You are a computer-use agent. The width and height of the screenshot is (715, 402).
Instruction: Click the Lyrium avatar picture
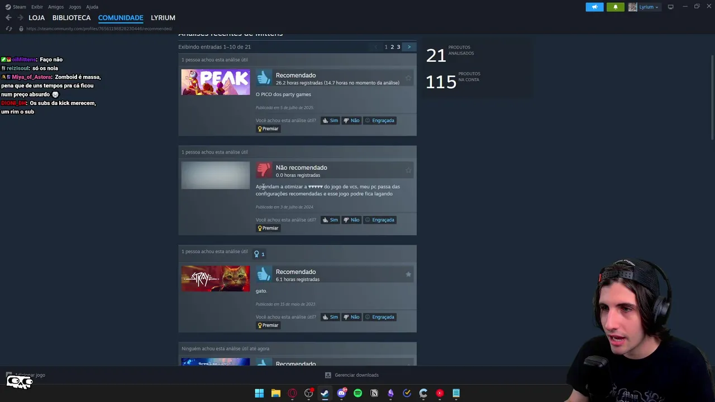[632, 7]
